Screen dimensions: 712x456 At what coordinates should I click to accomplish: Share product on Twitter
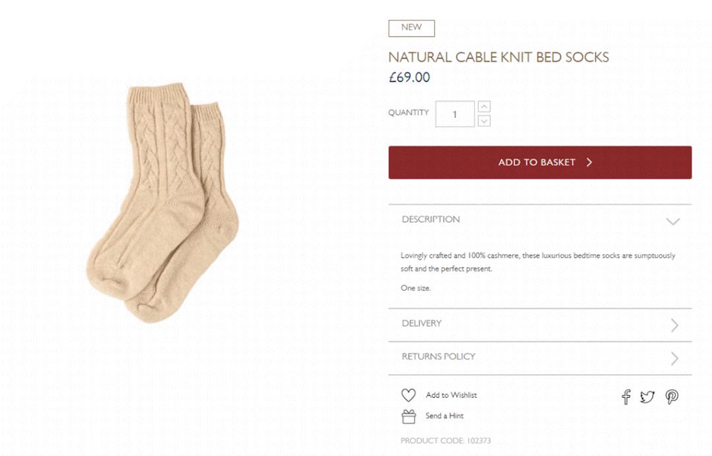(647, 397)
